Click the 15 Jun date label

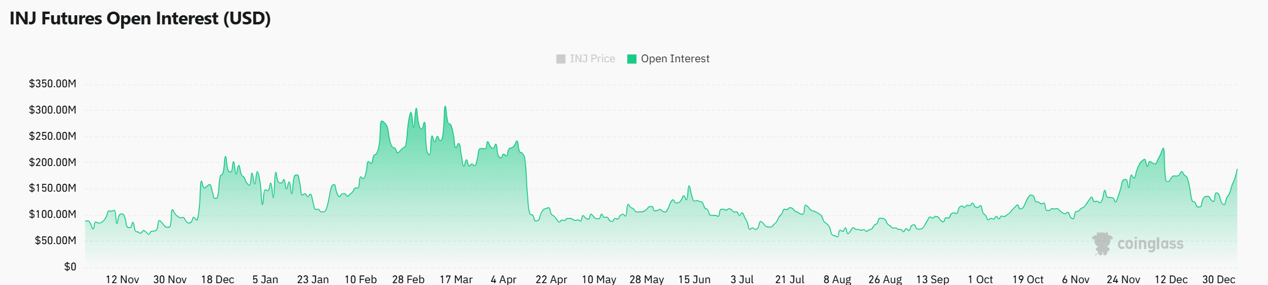coord(694,279)
